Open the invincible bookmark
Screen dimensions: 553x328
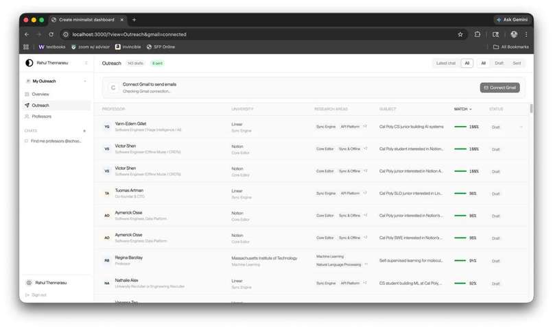[128, 47]
